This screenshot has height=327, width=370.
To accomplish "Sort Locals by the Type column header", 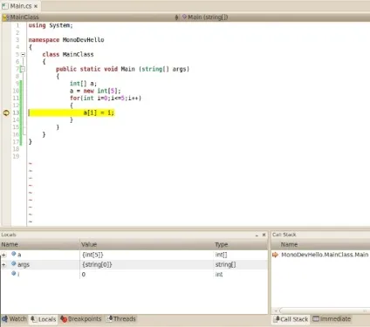I will (x=240, y=244).
